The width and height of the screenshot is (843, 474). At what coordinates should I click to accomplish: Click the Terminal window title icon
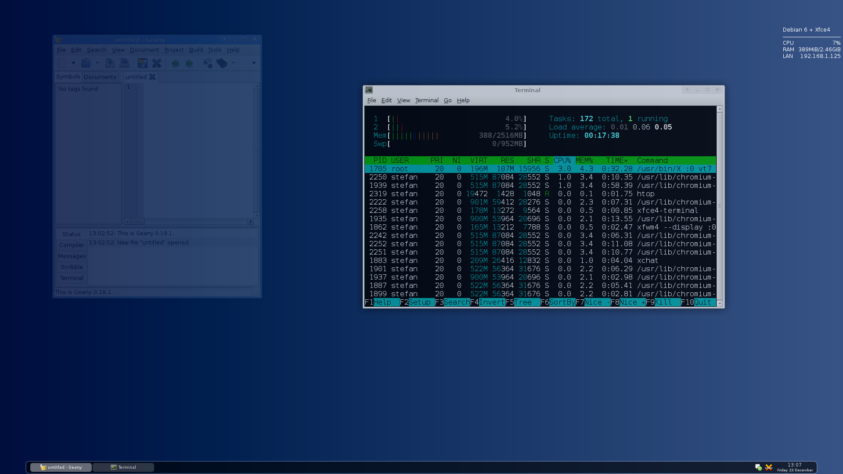click(x=369, y=90)
